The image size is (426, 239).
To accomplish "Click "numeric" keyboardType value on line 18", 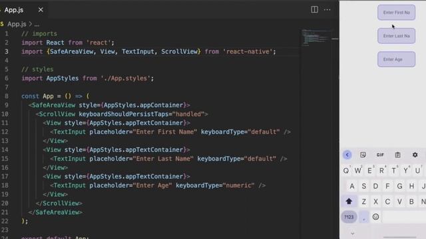I will (x=238, y=186).
